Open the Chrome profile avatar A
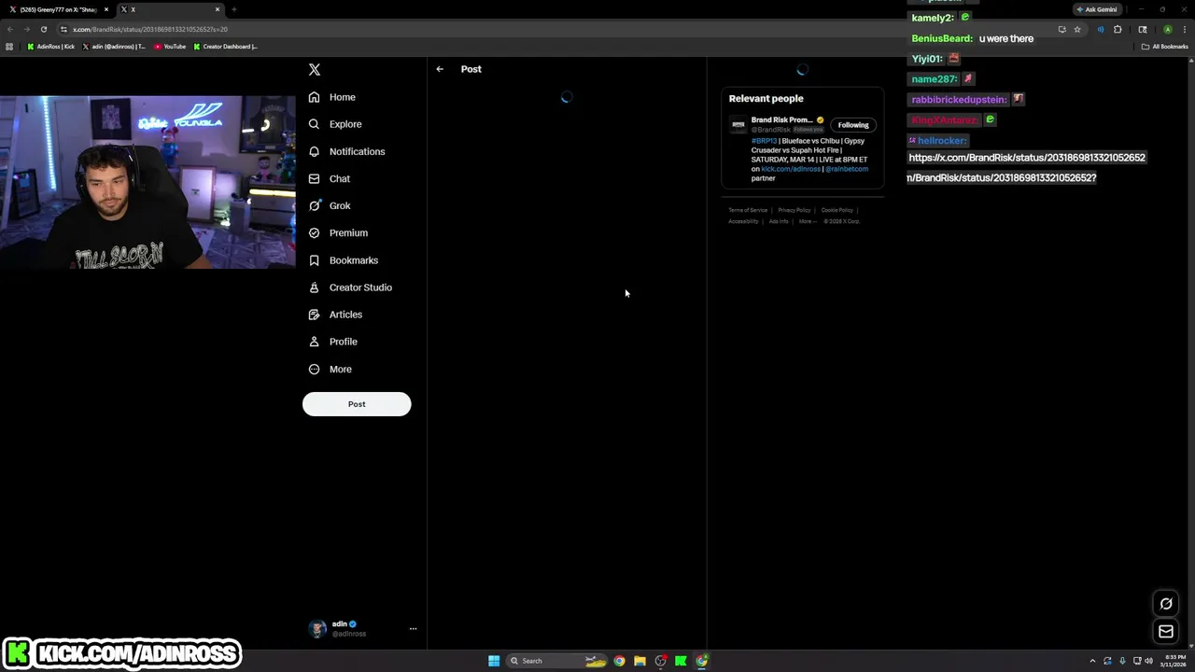Viewport: 1195px width, 672px height. [x=1167, y=29]
